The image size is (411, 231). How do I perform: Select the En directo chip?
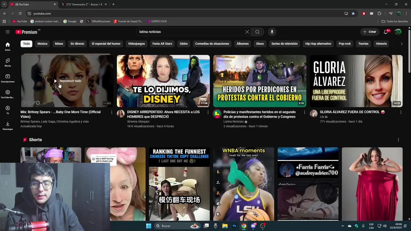coord(77,44)
